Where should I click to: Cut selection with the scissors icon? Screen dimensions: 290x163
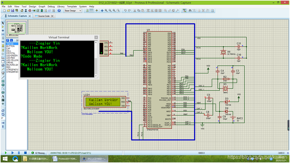pos(135,11)
